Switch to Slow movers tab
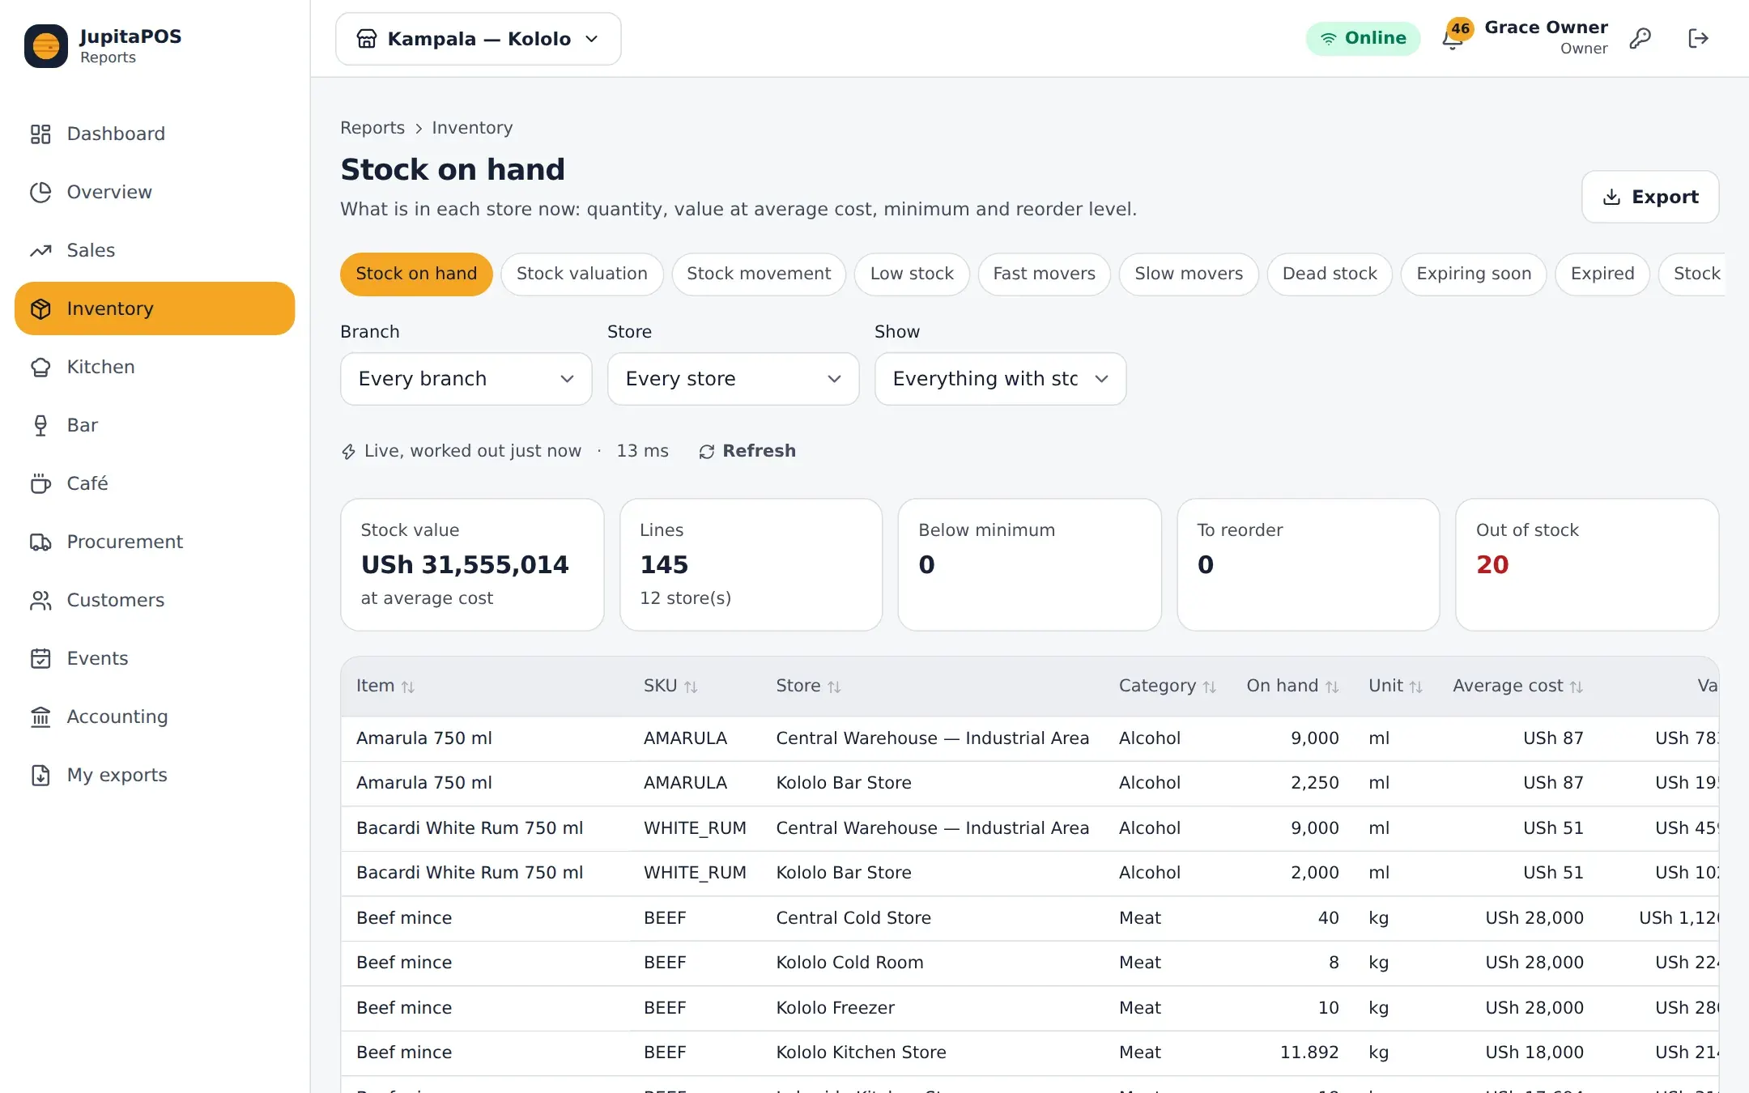This screenshot has width=1749, height=1093. tap(1189, 274)
